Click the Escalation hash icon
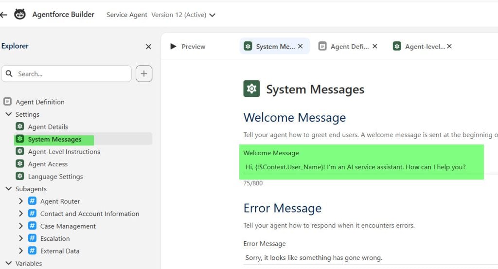 pyautogui.click(x=32, y=238)
